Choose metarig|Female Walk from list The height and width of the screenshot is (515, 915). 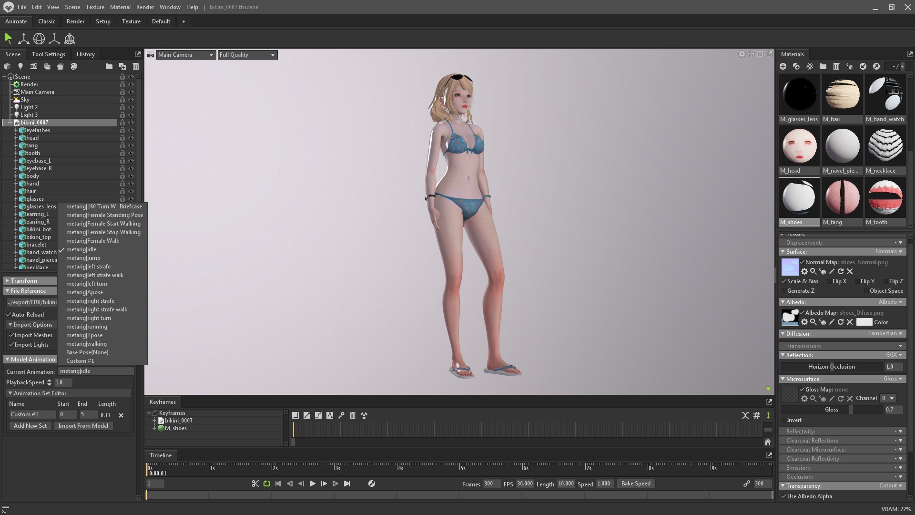tap(92, 241)
